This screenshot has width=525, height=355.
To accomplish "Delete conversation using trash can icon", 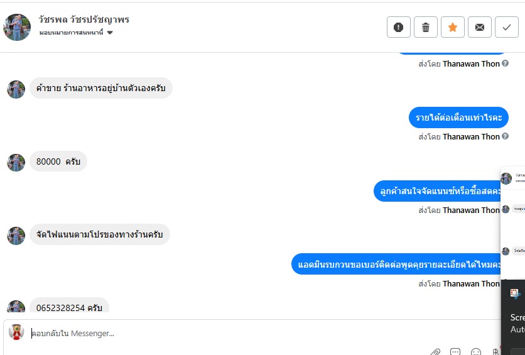I will point(426,27).
